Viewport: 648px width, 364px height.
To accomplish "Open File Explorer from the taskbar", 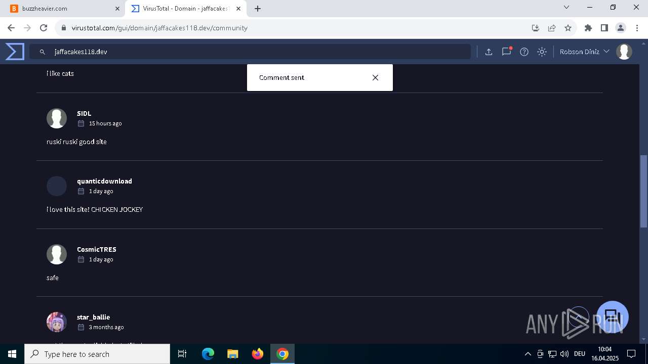I will 233,354.
